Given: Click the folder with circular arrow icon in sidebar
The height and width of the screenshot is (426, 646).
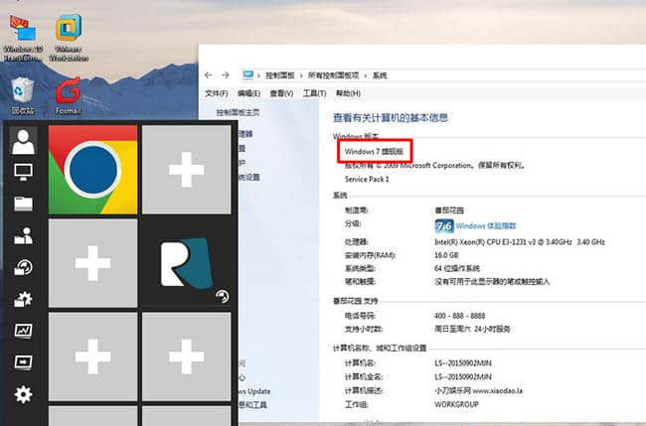Looking at the screenshot, I should (23, 267).
